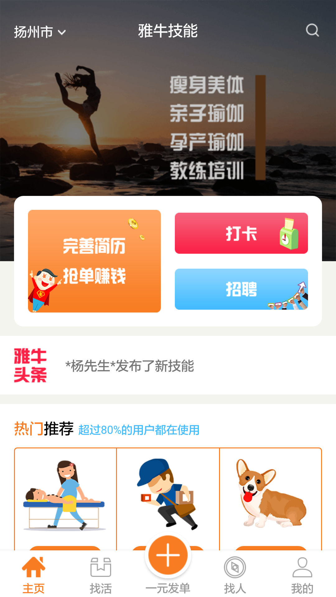Tap the 热门推荐 section heading

[x=44, y=429]
